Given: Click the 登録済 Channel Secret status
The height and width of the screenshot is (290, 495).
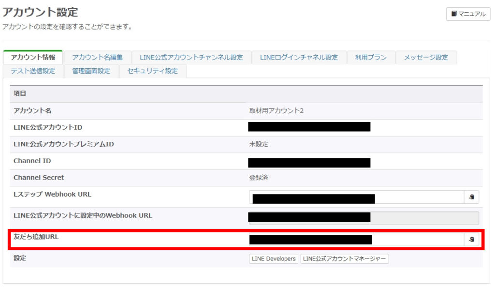Looking at the screenshot, I should tap(258, 178).
